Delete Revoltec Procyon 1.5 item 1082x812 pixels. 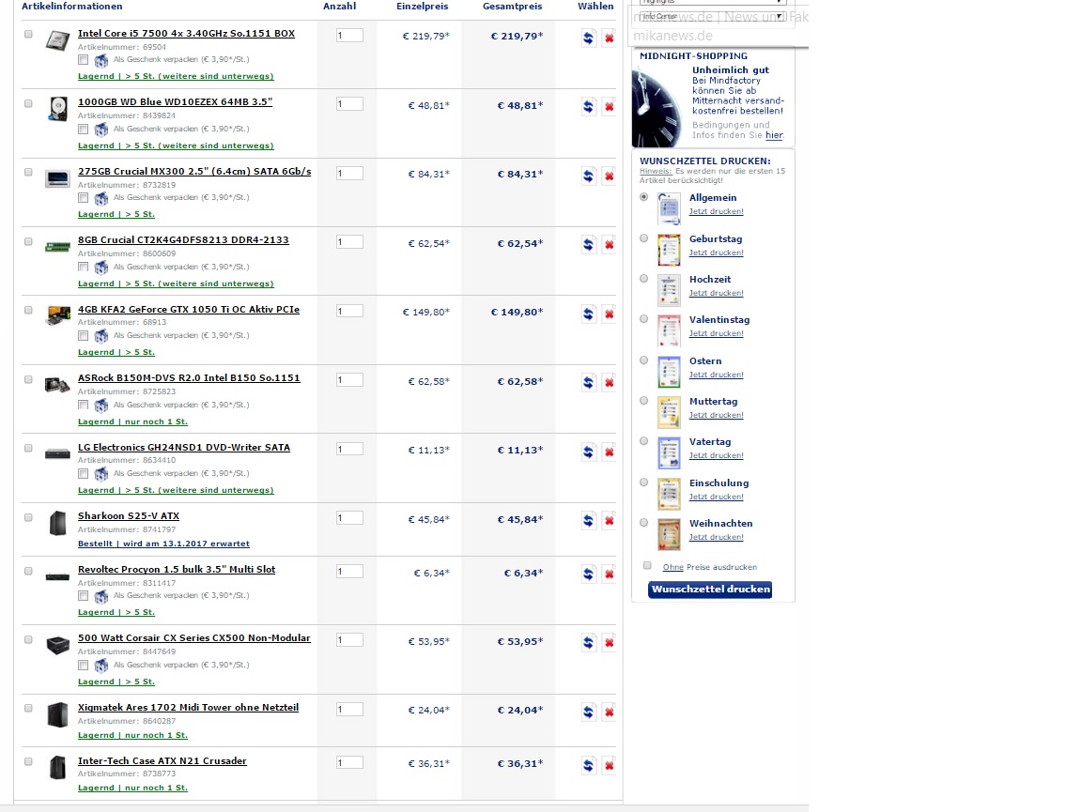[610, 574]
